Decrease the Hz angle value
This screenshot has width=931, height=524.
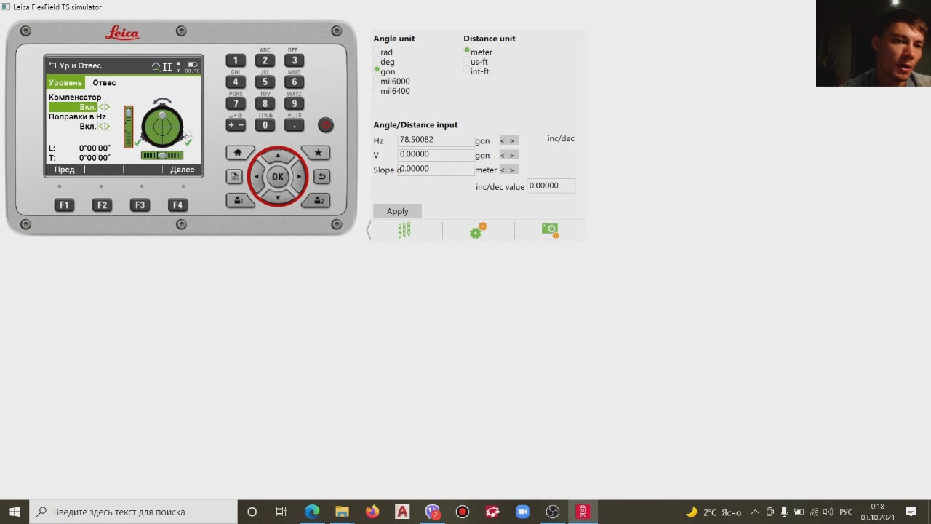(503, 141)
